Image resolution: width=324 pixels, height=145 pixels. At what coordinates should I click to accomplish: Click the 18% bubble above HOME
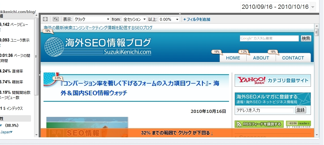(217, 52)
